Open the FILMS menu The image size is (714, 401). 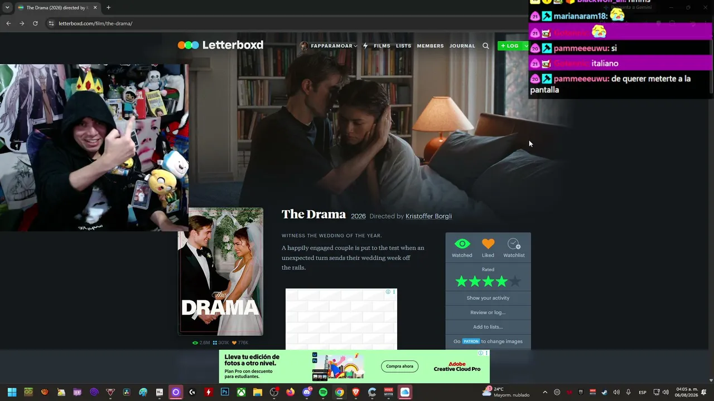[382, 46]
